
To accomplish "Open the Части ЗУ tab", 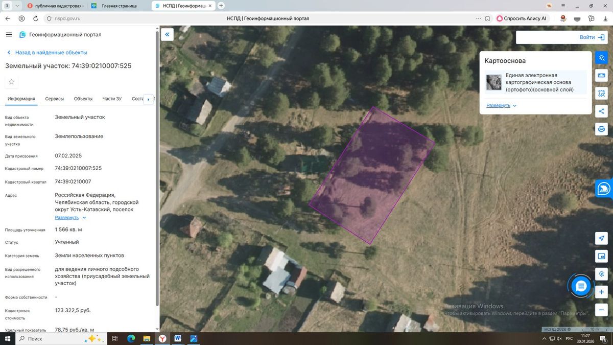I will coord(112,99).
